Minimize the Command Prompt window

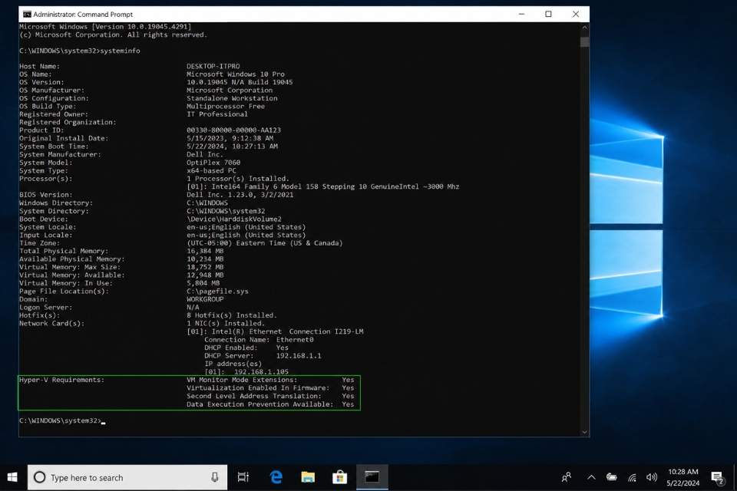click(x=521, y=14)
